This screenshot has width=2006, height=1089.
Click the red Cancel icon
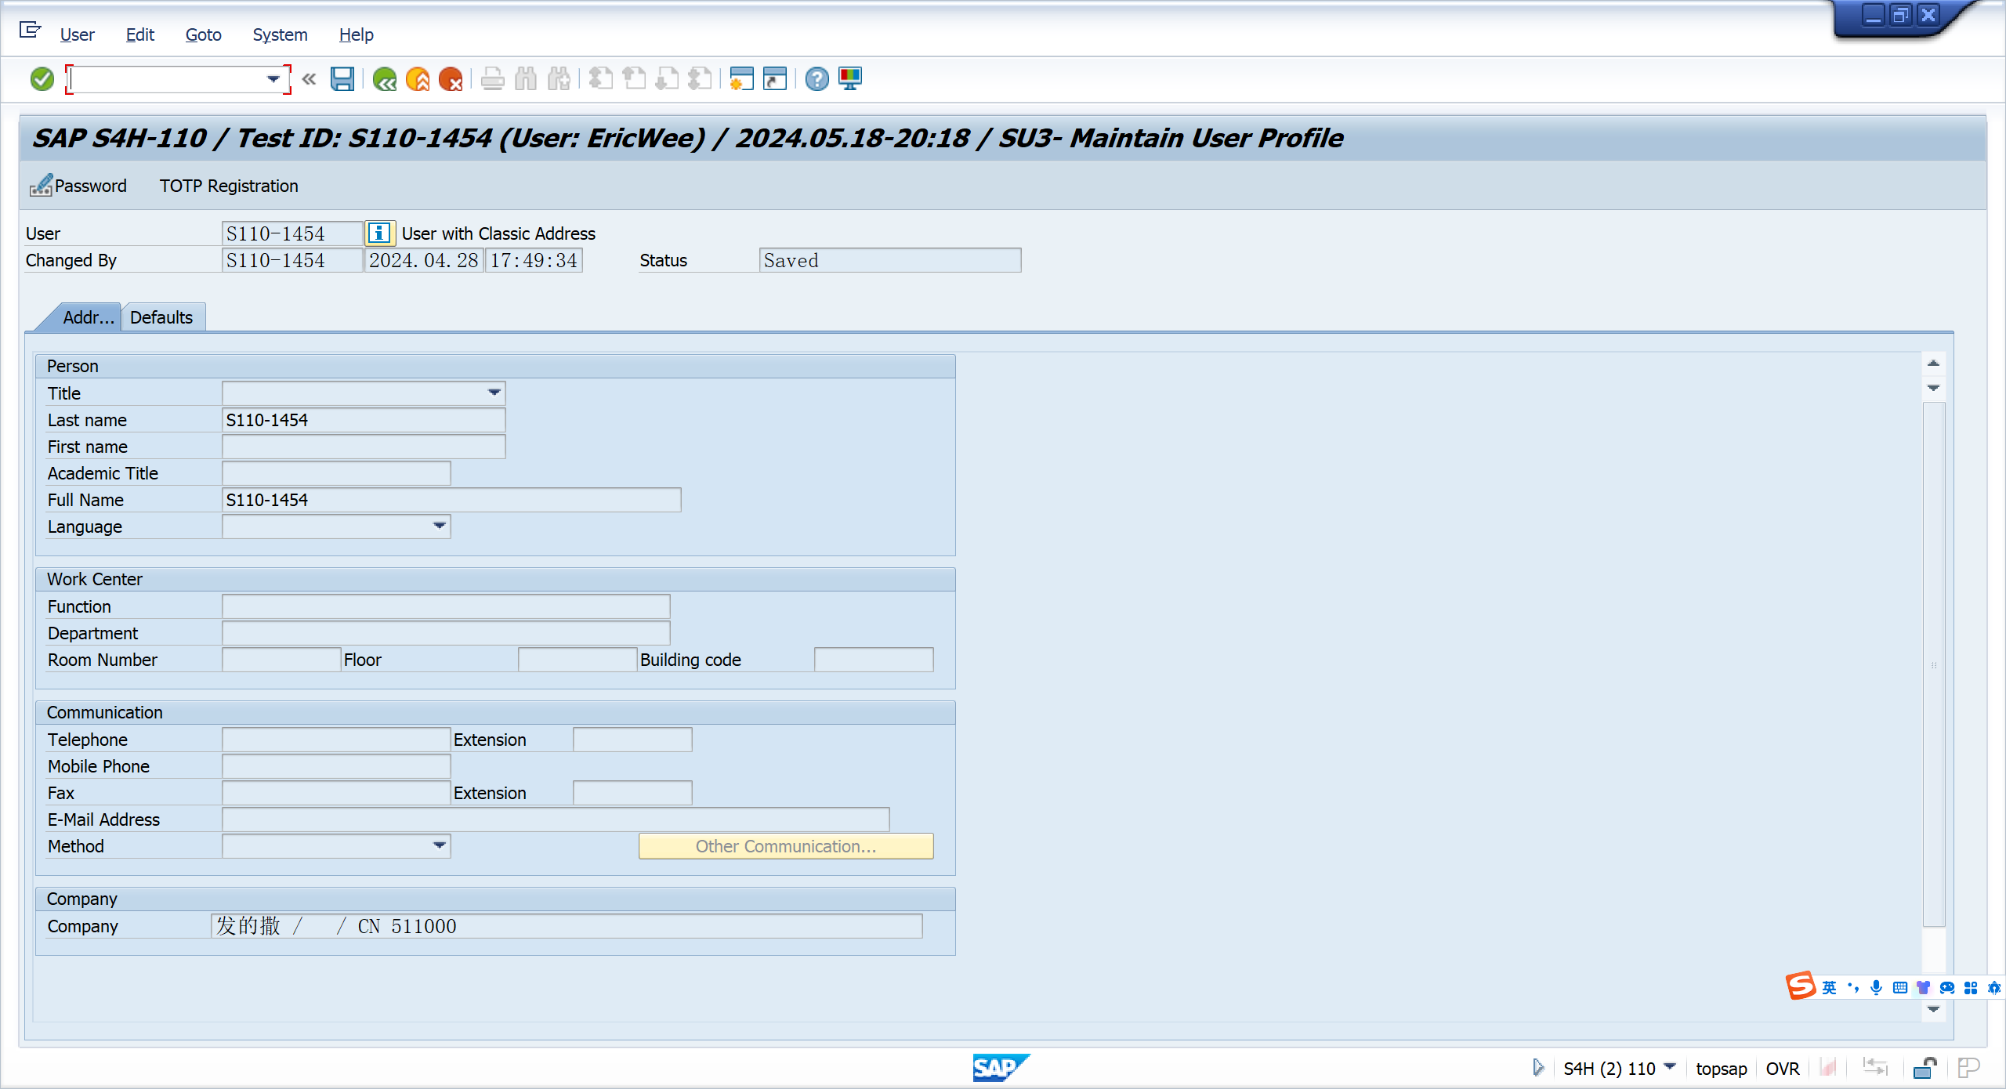click(451, 79)
